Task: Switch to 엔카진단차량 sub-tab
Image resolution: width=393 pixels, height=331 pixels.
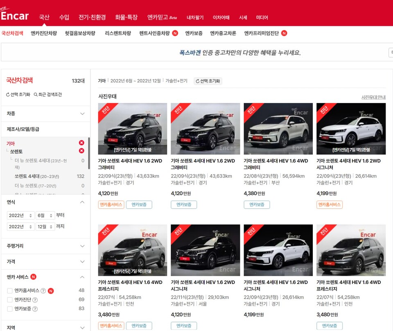Action: tap(44, 33)
